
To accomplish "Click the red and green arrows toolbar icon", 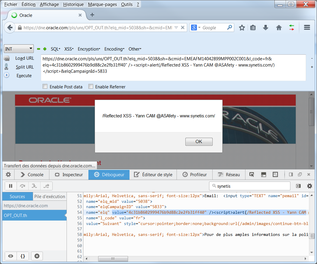I will (292, 27).
